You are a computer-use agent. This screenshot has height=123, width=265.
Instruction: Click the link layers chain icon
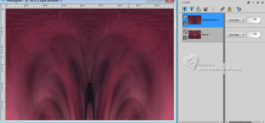pos(222,9)
